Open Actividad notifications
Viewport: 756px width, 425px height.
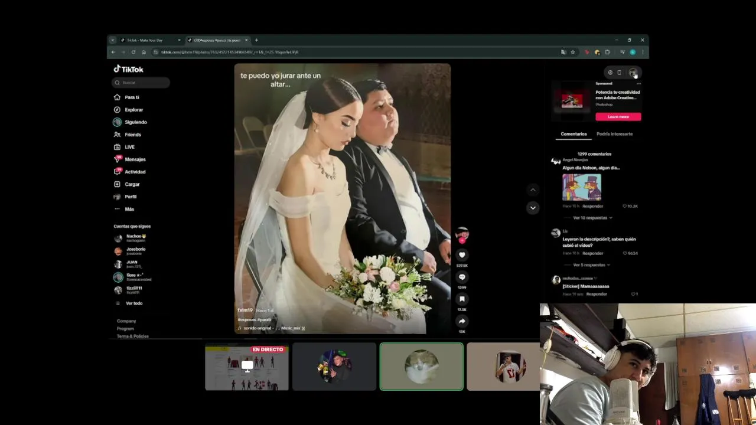[129, 172]
